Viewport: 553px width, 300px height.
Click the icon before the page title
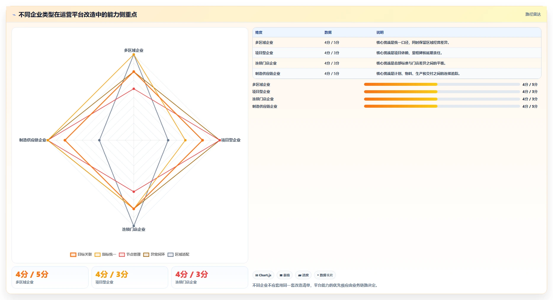(14, 15)
